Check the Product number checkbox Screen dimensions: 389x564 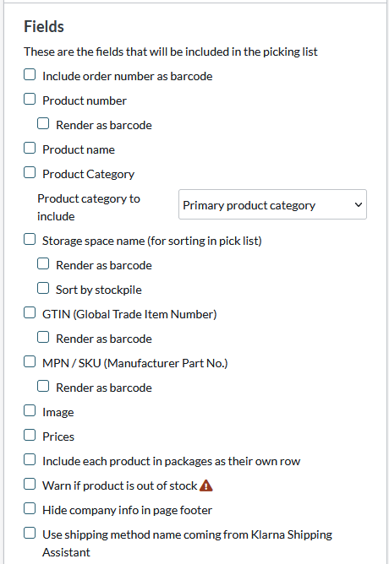pos(30,100)
